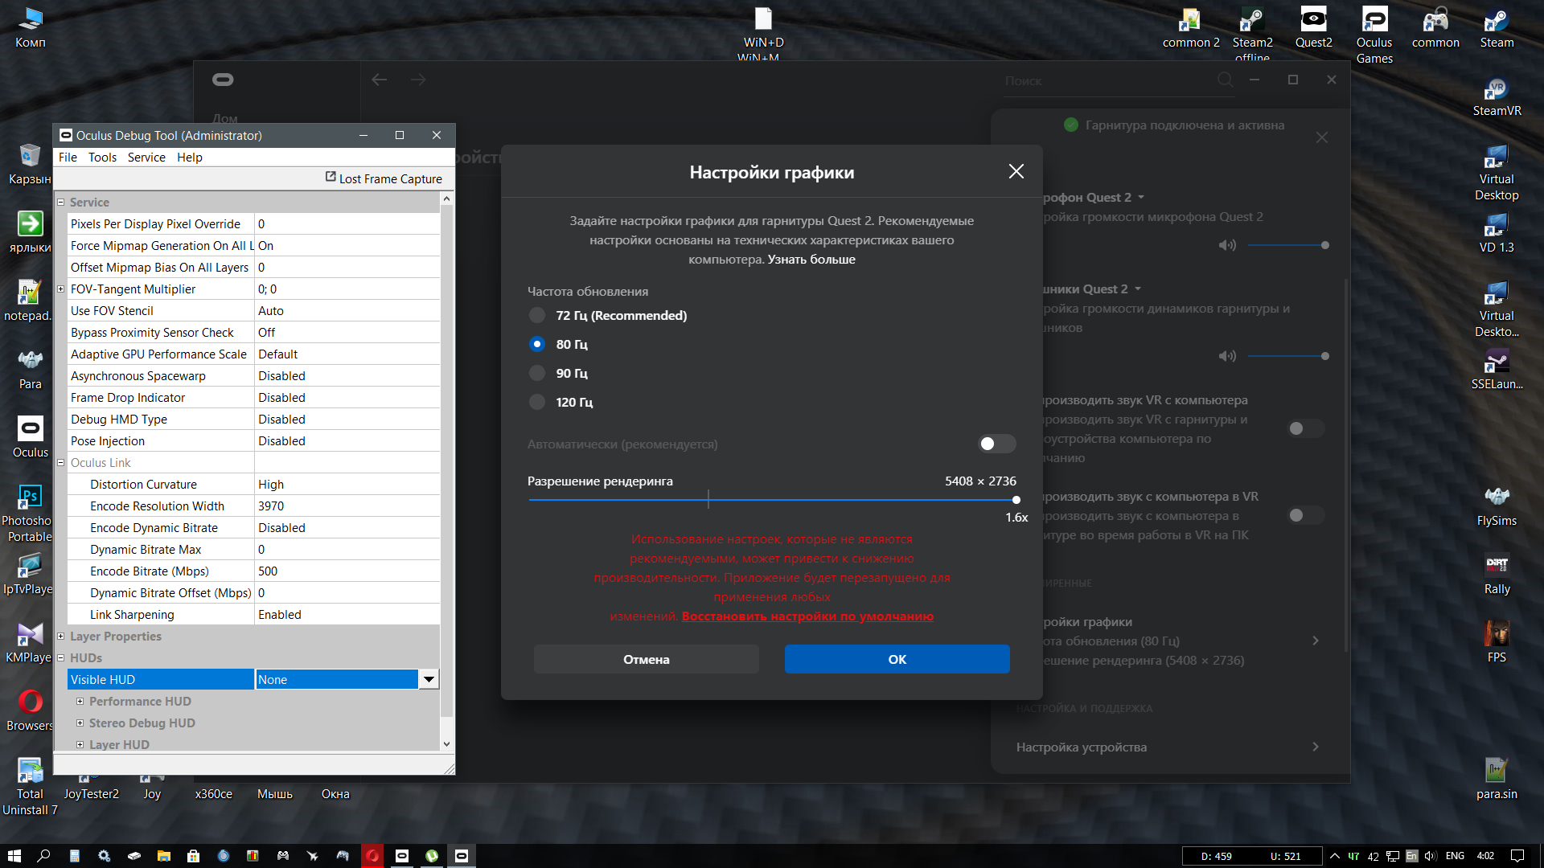Click Восстановить настройки по умолчанию link
This screenshot has width=1544, height=868.
point(807,616)
